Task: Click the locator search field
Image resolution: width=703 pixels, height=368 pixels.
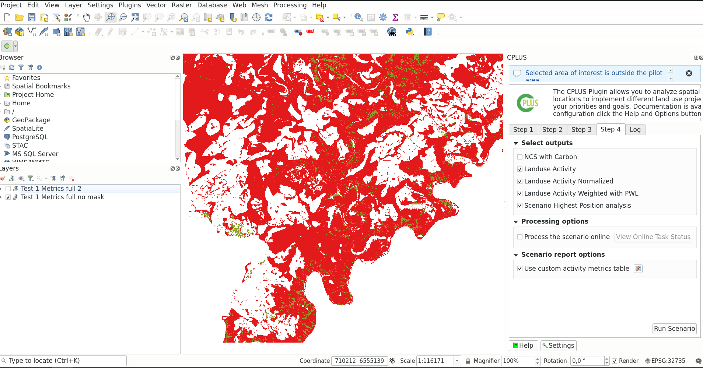Action: pos(64,361)
